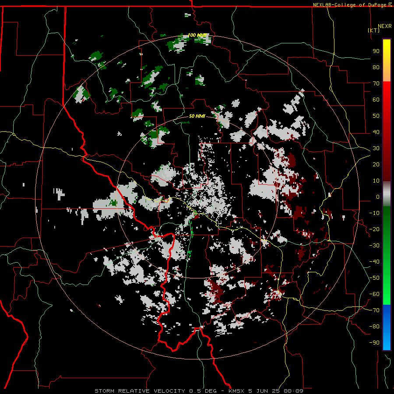Click the 90 value on the velocity scale
This screenshot has width=394, height=394.
(x=376, y=51)
